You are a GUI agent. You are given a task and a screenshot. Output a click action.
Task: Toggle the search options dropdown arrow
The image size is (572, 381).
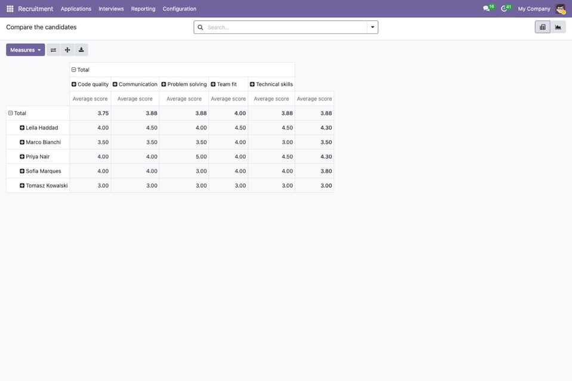coord(372,27)
